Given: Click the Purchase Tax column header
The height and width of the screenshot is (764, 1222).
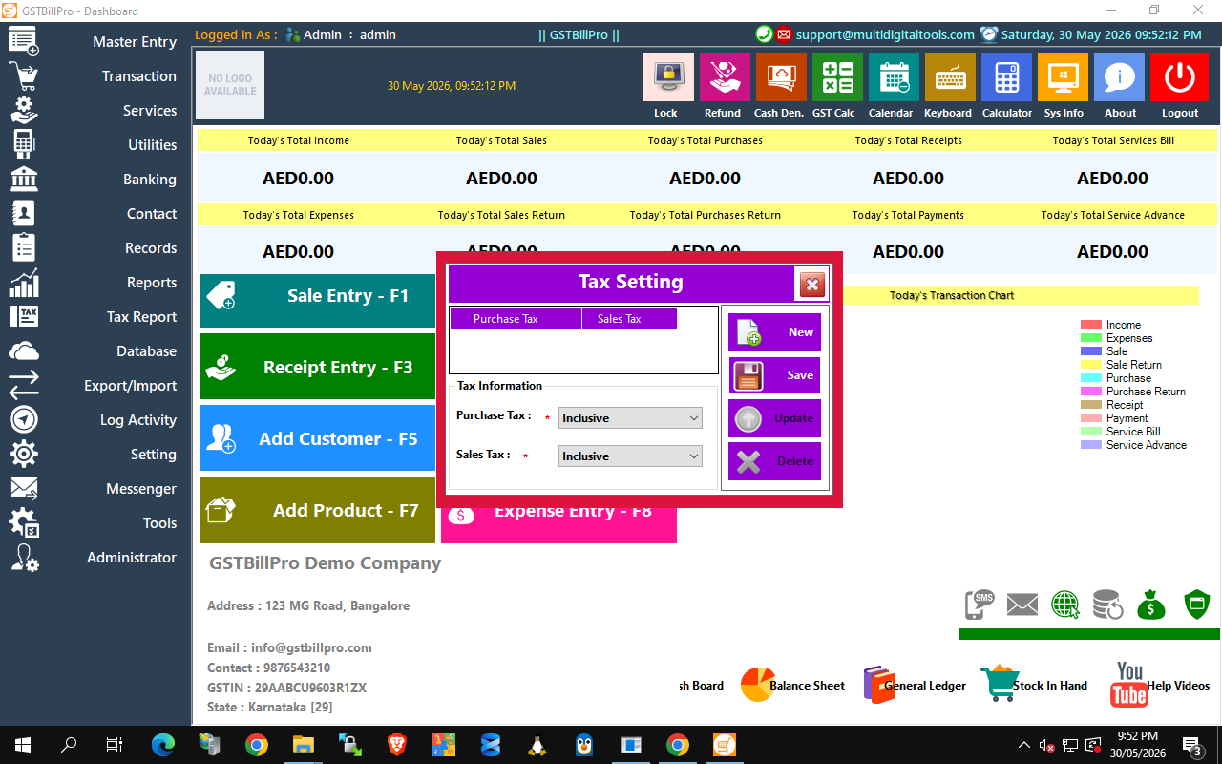Looking at the screenshot, I should (x=516, y=318).
